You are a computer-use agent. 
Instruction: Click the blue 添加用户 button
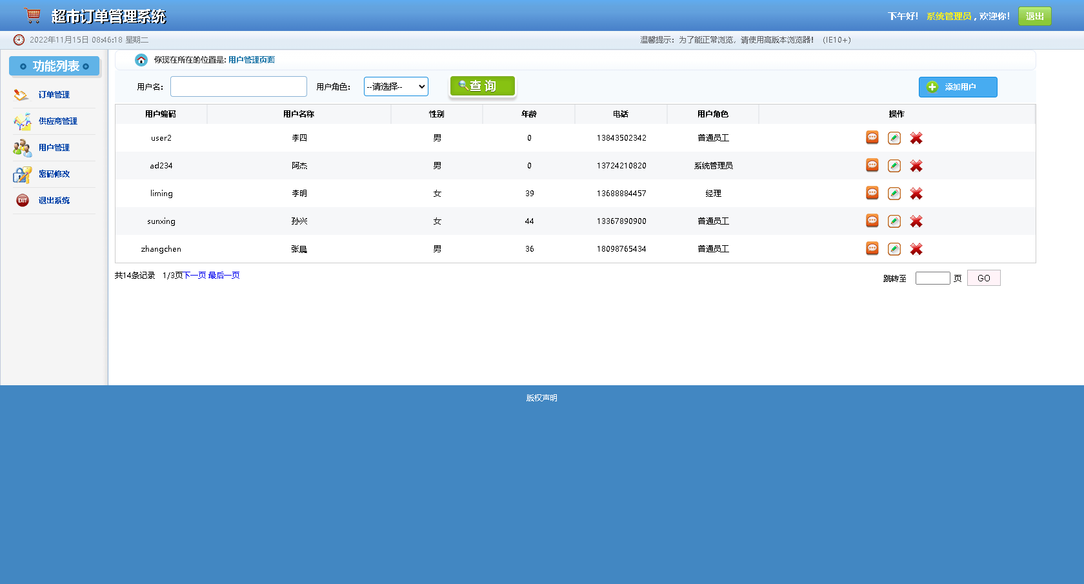[958, 86]
